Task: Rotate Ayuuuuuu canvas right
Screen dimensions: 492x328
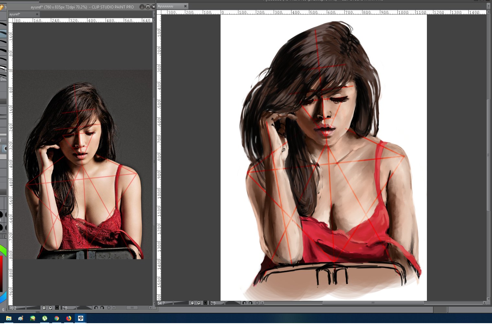Action: (x=250, y=303)
